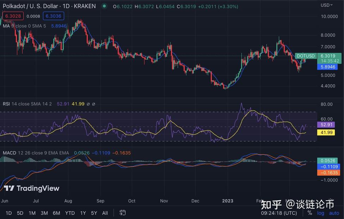Select the 5Y time range
This screenshot has height=219, width=344.
click(94, 213)
